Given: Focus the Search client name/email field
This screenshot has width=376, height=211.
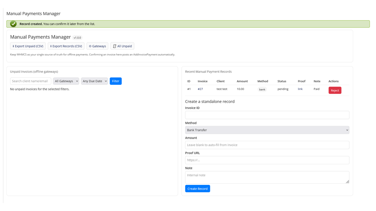Looking at the screenshot, I should click(31, 81).
